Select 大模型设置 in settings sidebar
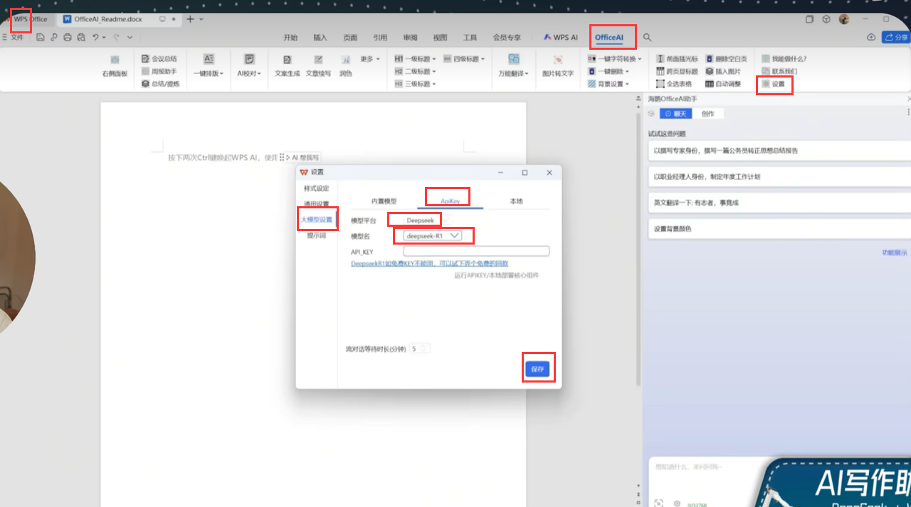The width and height of the screenshot is (911, 507). click(x=317, y=220)
